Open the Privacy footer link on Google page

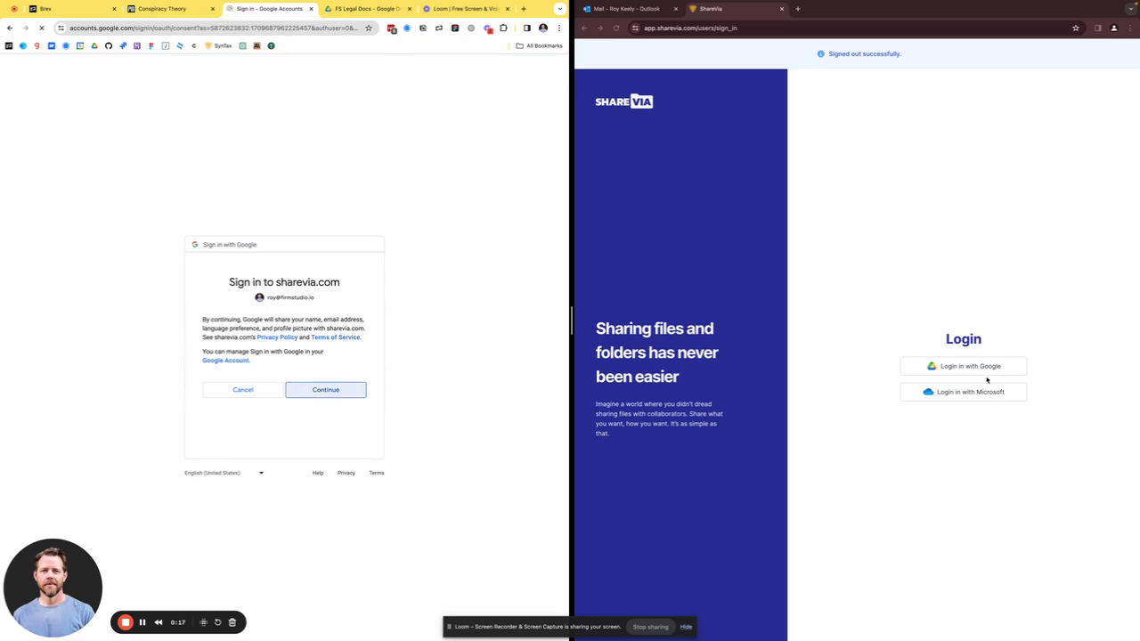click(x=346, y=473)
